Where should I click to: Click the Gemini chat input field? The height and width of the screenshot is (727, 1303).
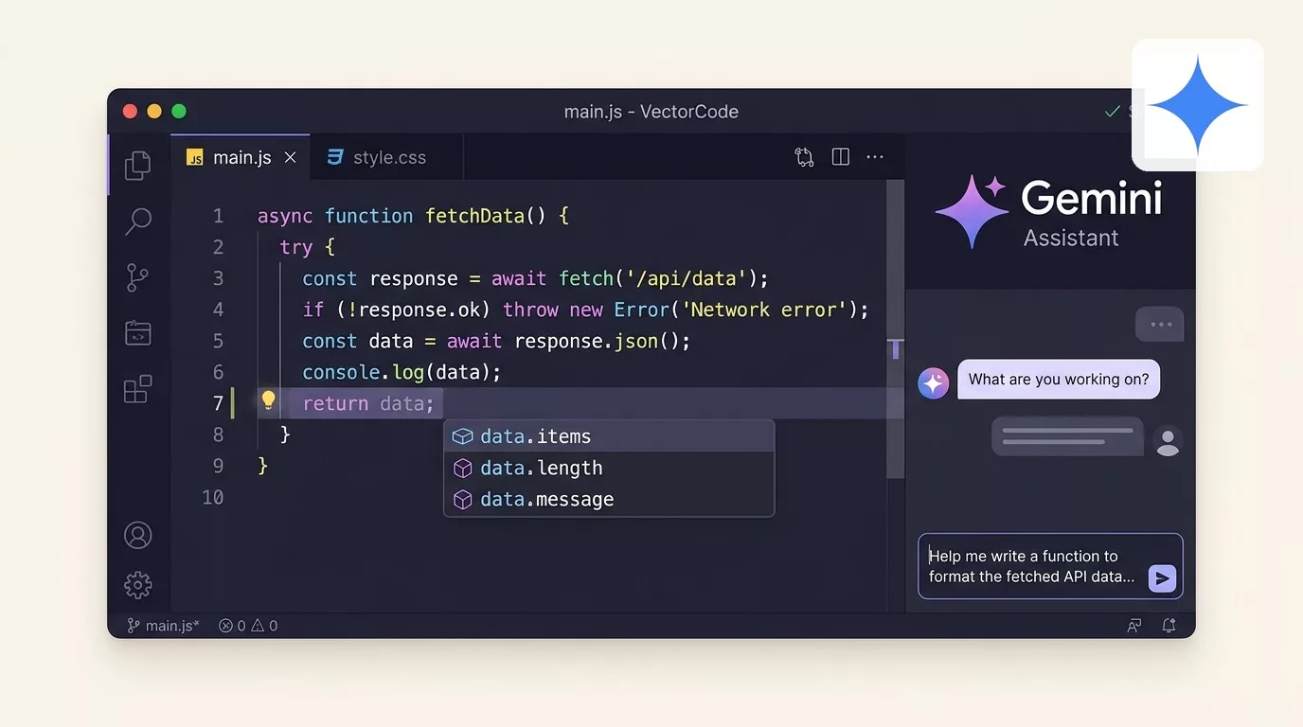click(1050, 566)
